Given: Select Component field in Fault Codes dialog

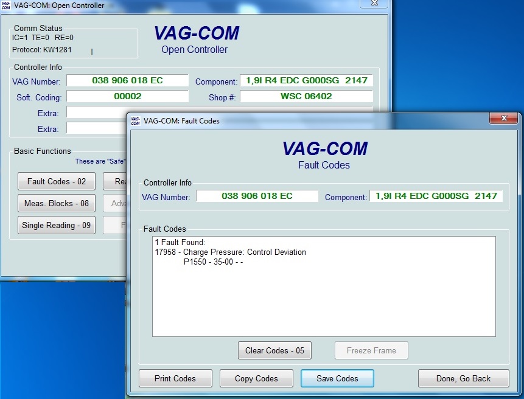Looking at the screenshot, I should tap(436, 196).
